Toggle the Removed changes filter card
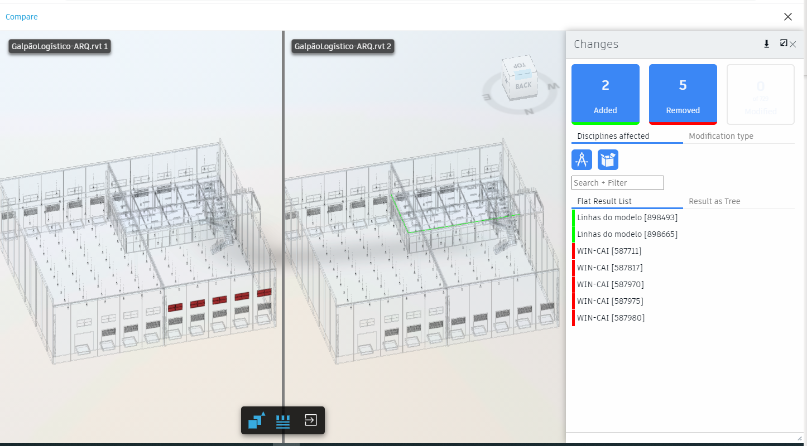The width and height of the screenshot is (807, 446). point(683,94)
